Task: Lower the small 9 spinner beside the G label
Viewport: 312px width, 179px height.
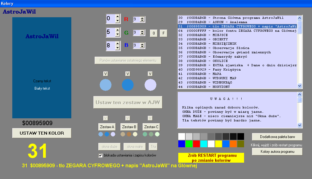Action: tap(142, 34)
